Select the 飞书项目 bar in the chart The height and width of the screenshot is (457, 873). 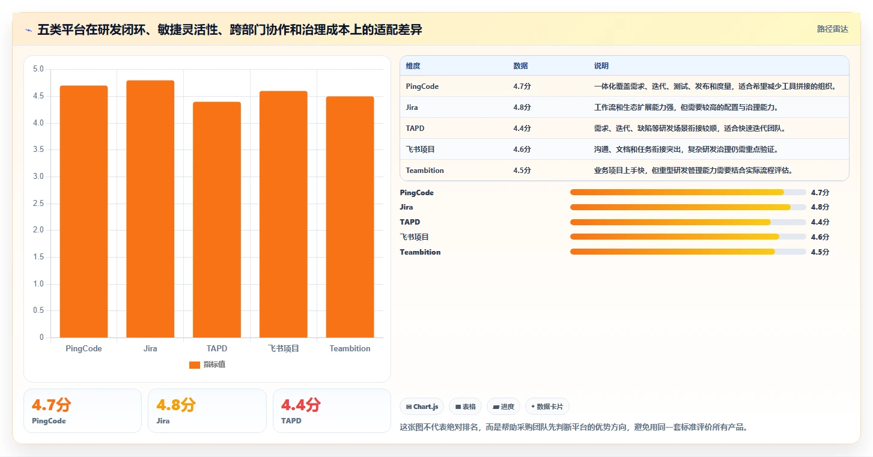[284, 214]
